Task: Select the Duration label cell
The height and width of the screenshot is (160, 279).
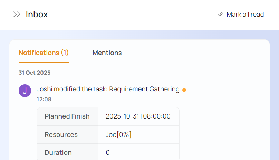Action: (58, 152)
